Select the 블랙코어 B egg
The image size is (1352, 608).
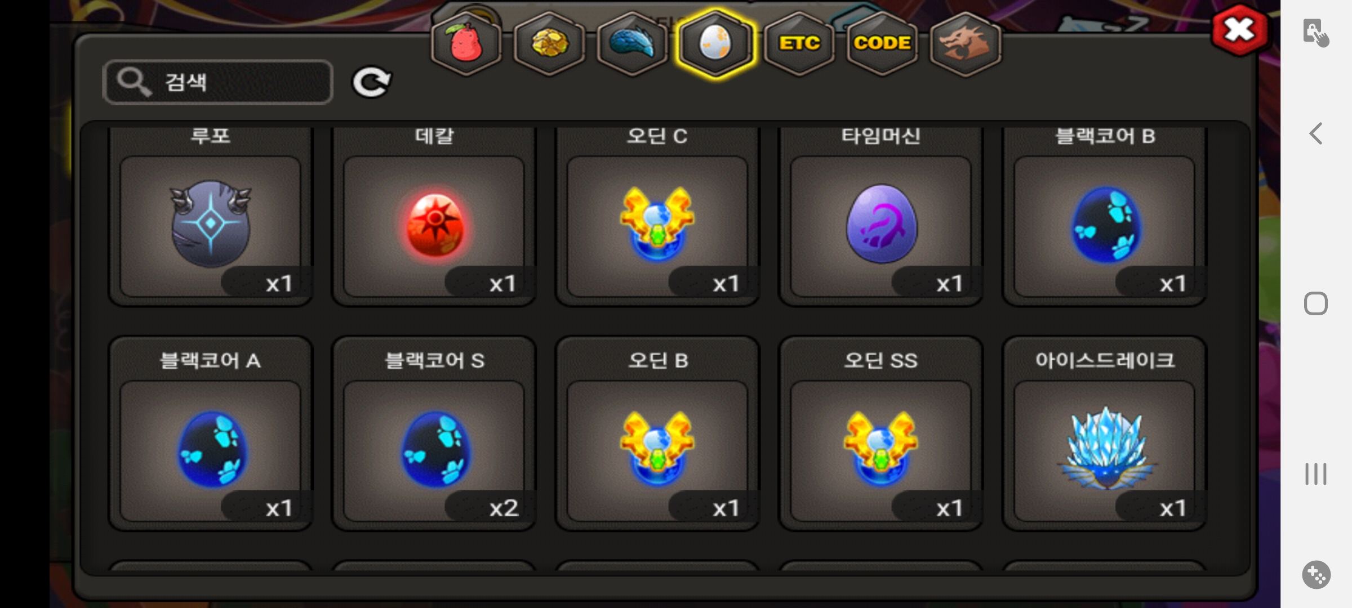[1105, 216]
